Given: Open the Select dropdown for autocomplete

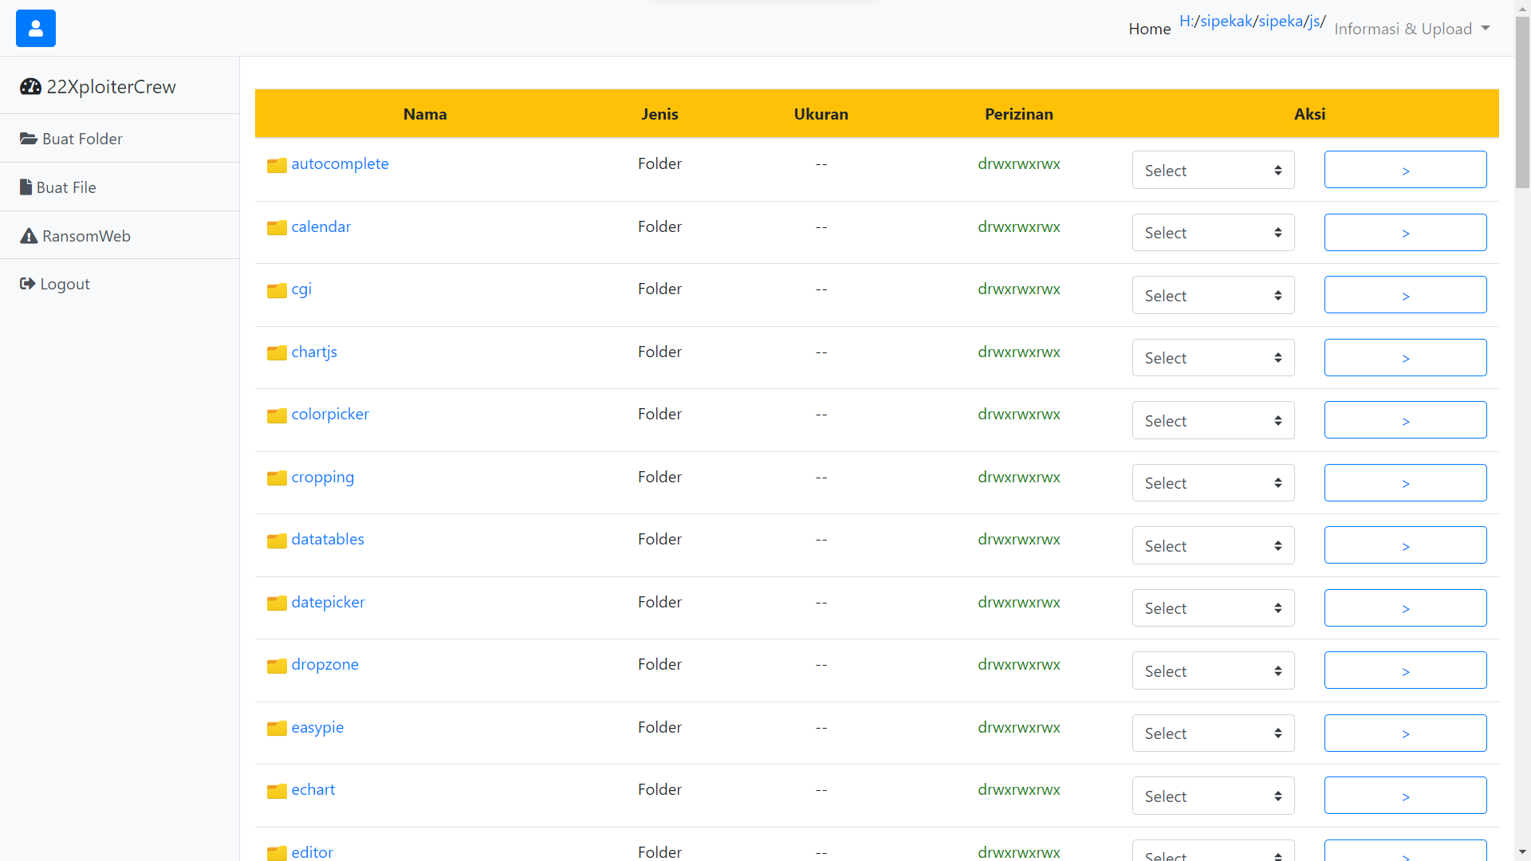Looking at the screenshot, I should click(x=1213, y=170).
